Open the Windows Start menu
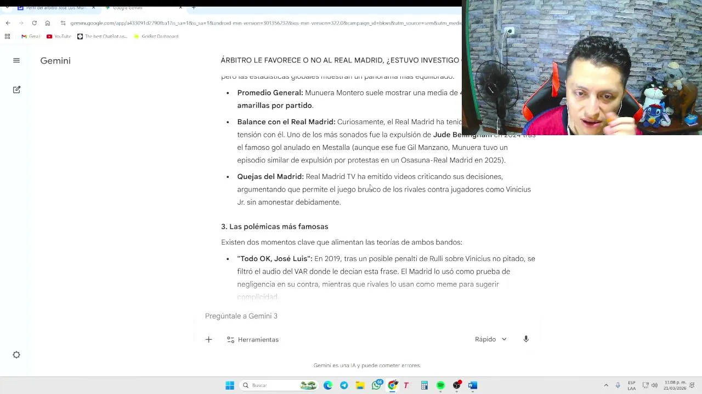This screenshot has width=702, height=394. (230, 385)
